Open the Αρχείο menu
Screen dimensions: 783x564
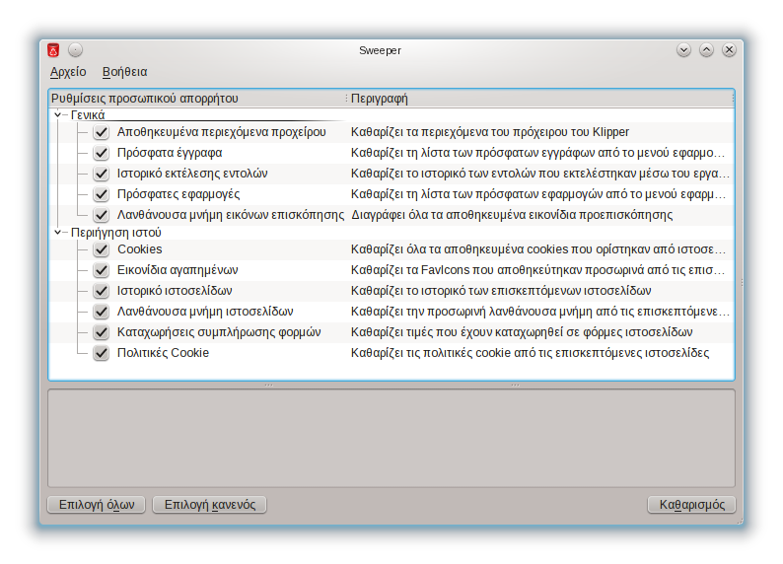tap(68, 72)
